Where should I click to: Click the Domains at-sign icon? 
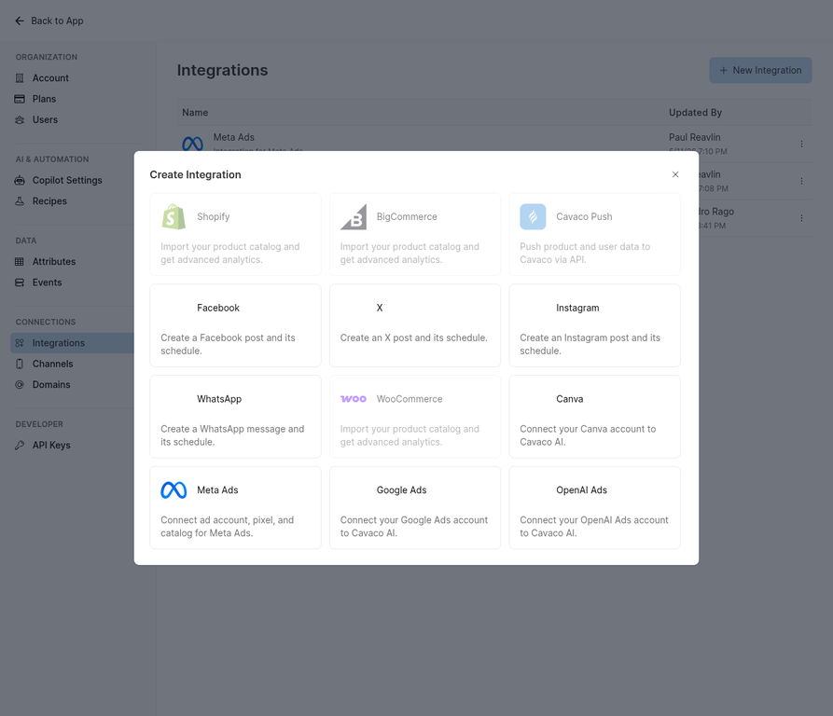tap(20, 385)
